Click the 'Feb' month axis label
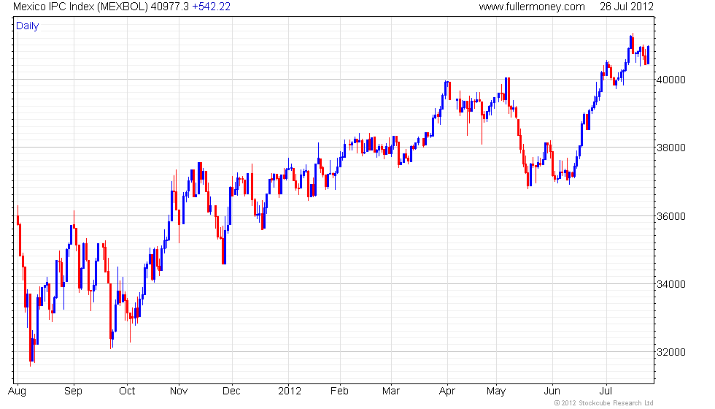Viewport: 715px width, 409px height. click(x=339, y=391)
